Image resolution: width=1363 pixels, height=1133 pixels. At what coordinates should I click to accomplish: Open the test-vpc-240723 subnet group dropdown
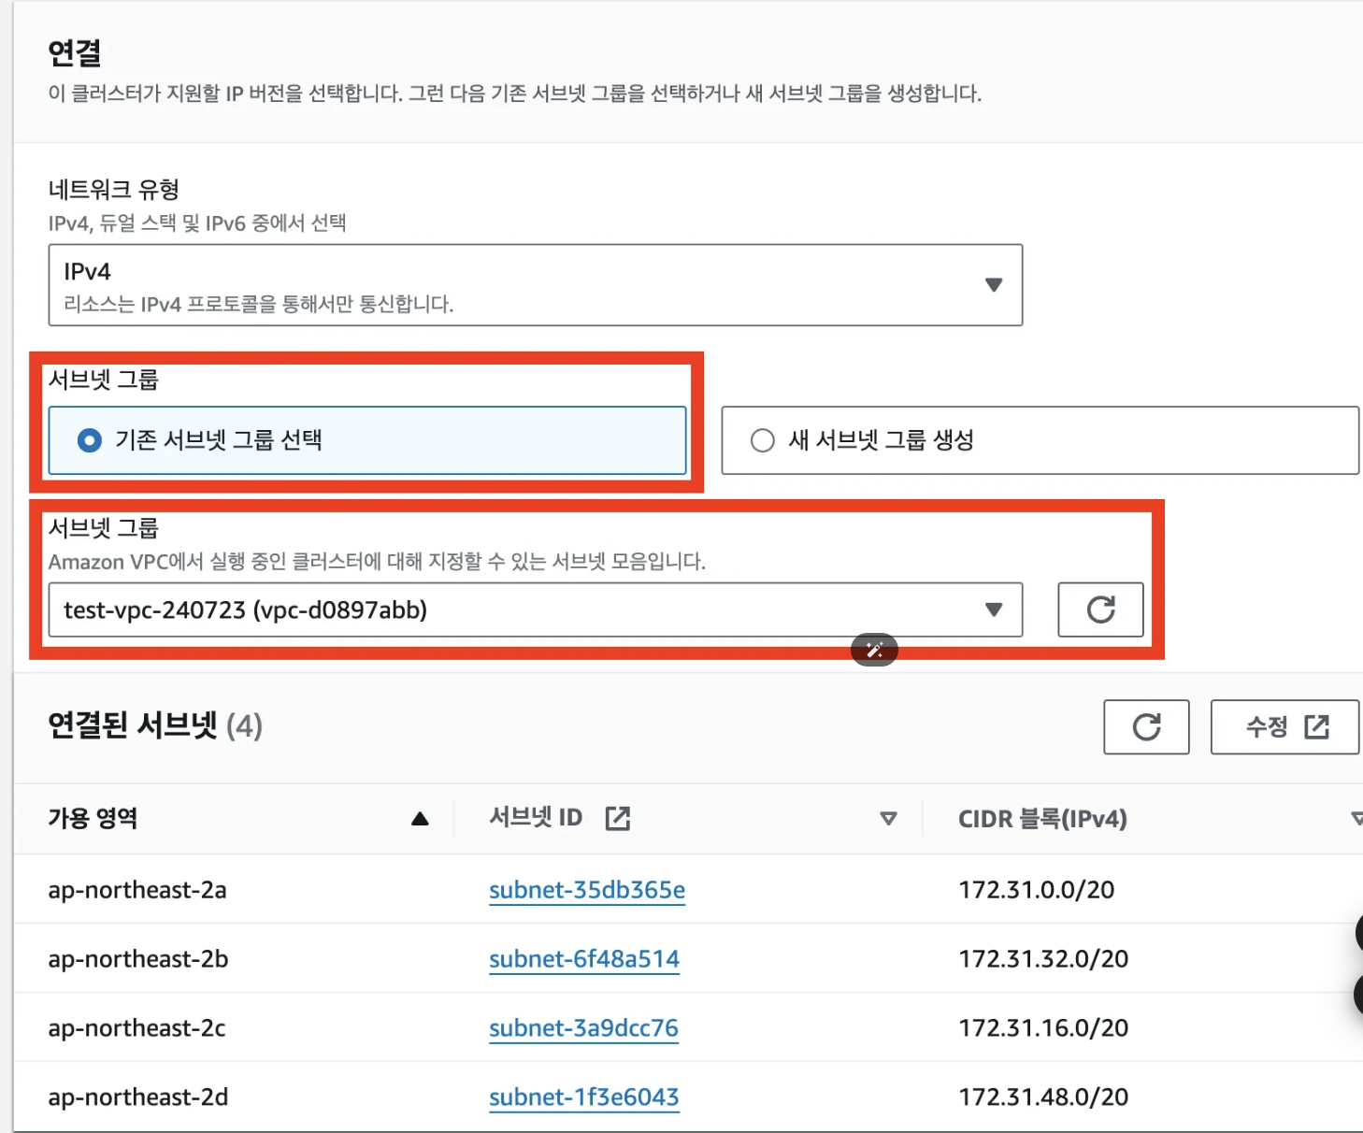pyautogui.click(x=535, y=610)
